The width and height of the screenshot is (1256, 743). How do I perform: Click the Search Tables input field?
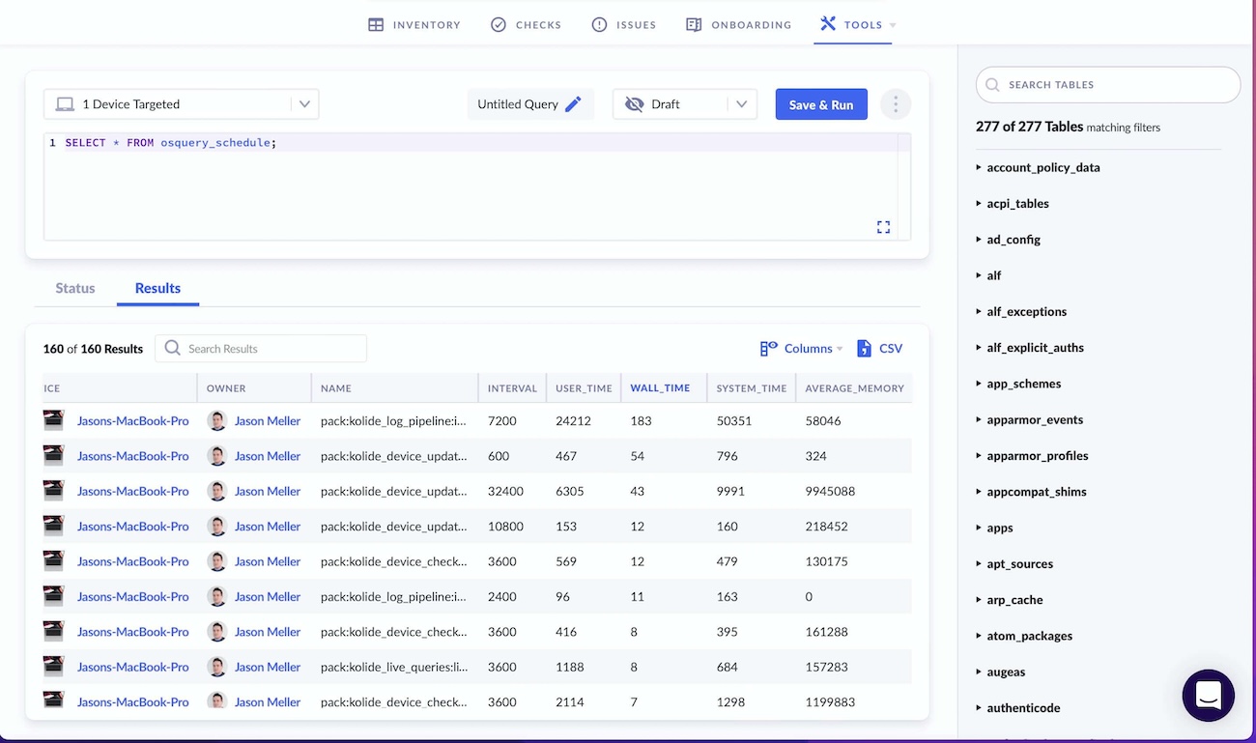tap(1107, 85)
